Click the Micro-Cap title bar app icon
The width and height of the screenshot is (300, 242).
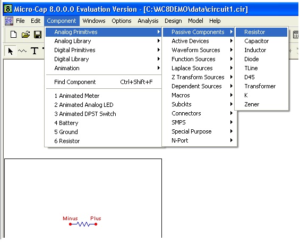8,9
